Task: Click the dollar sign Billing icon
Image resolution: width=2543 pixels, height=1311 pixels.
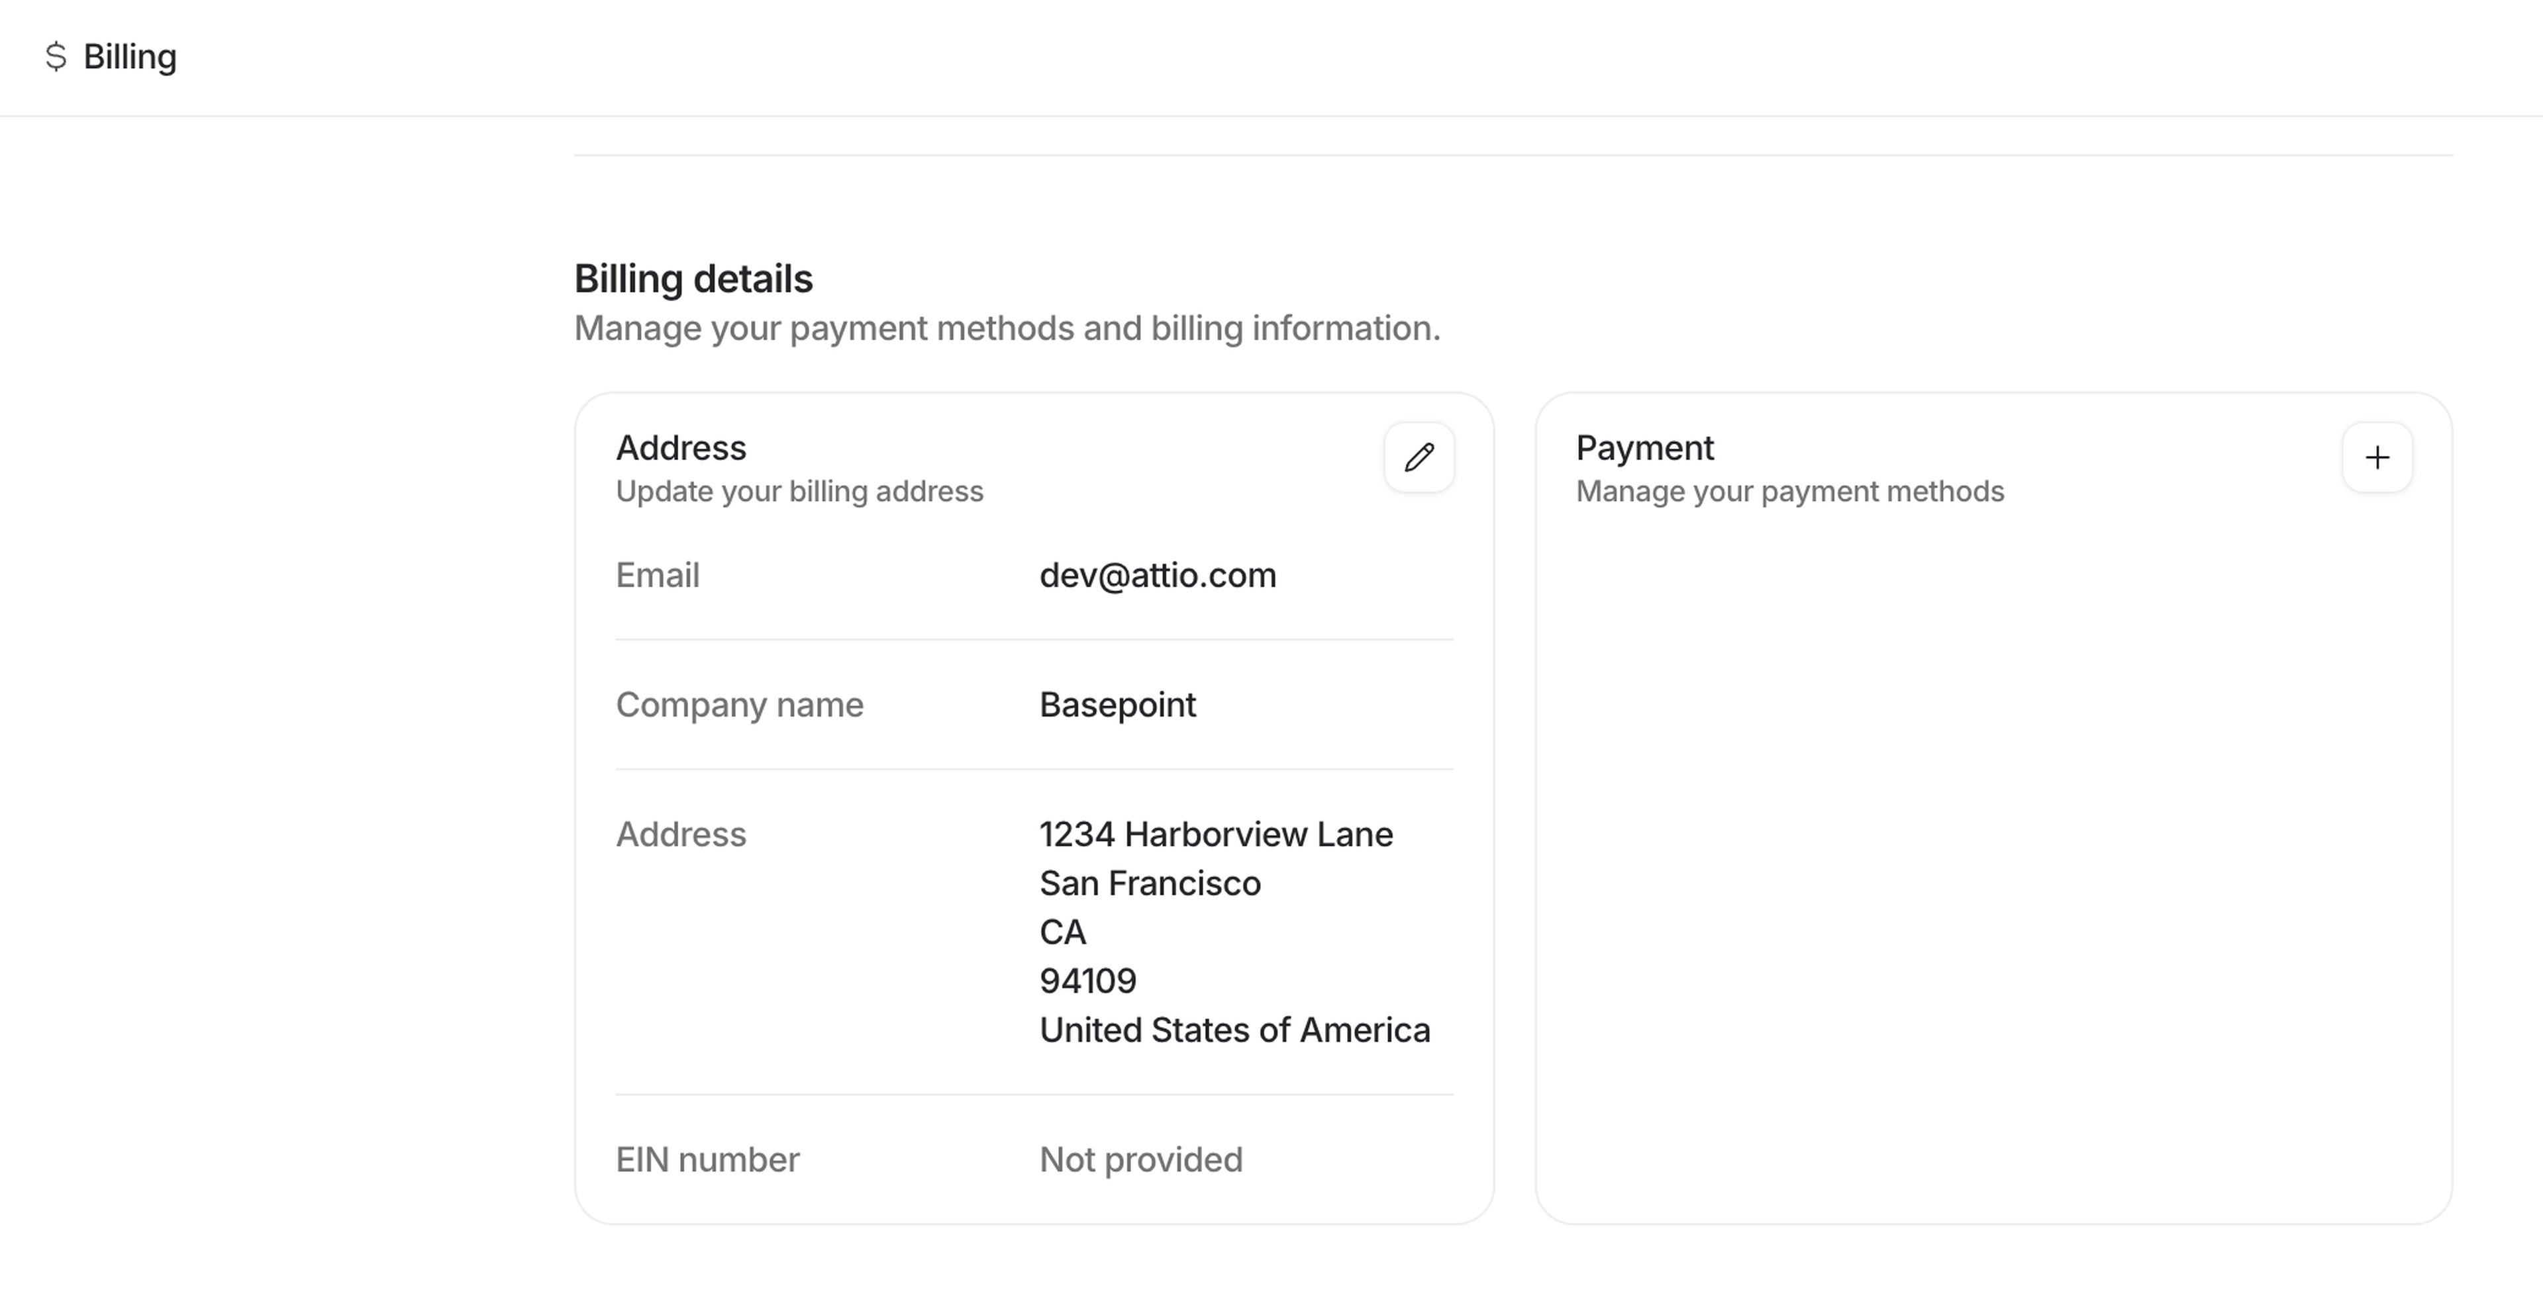Action: [x=56, y=56]
